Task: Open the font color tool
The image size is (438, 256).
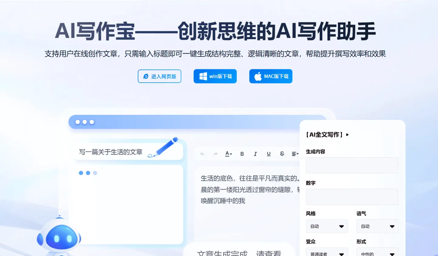Action: [x=228, y=154]
